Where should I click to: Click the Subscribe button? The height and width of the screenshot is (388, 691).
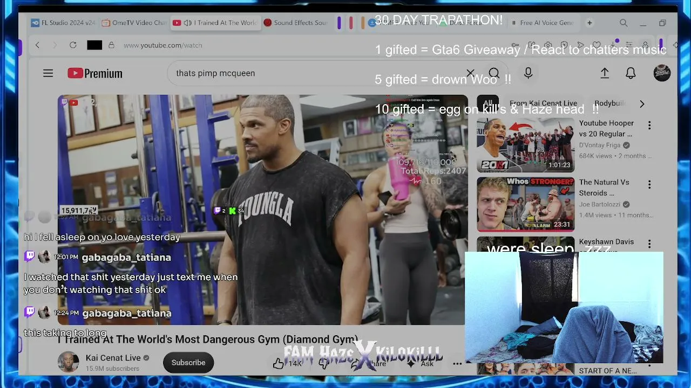click(x=188, y=363)
